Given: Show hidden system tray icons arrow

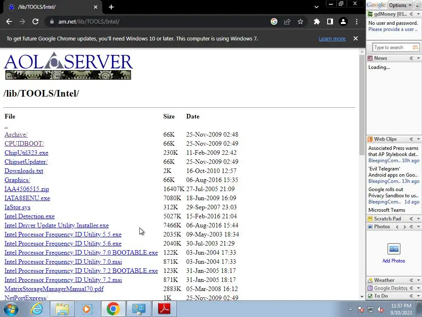Looking at the screenshot, I should tap(350, 310).
